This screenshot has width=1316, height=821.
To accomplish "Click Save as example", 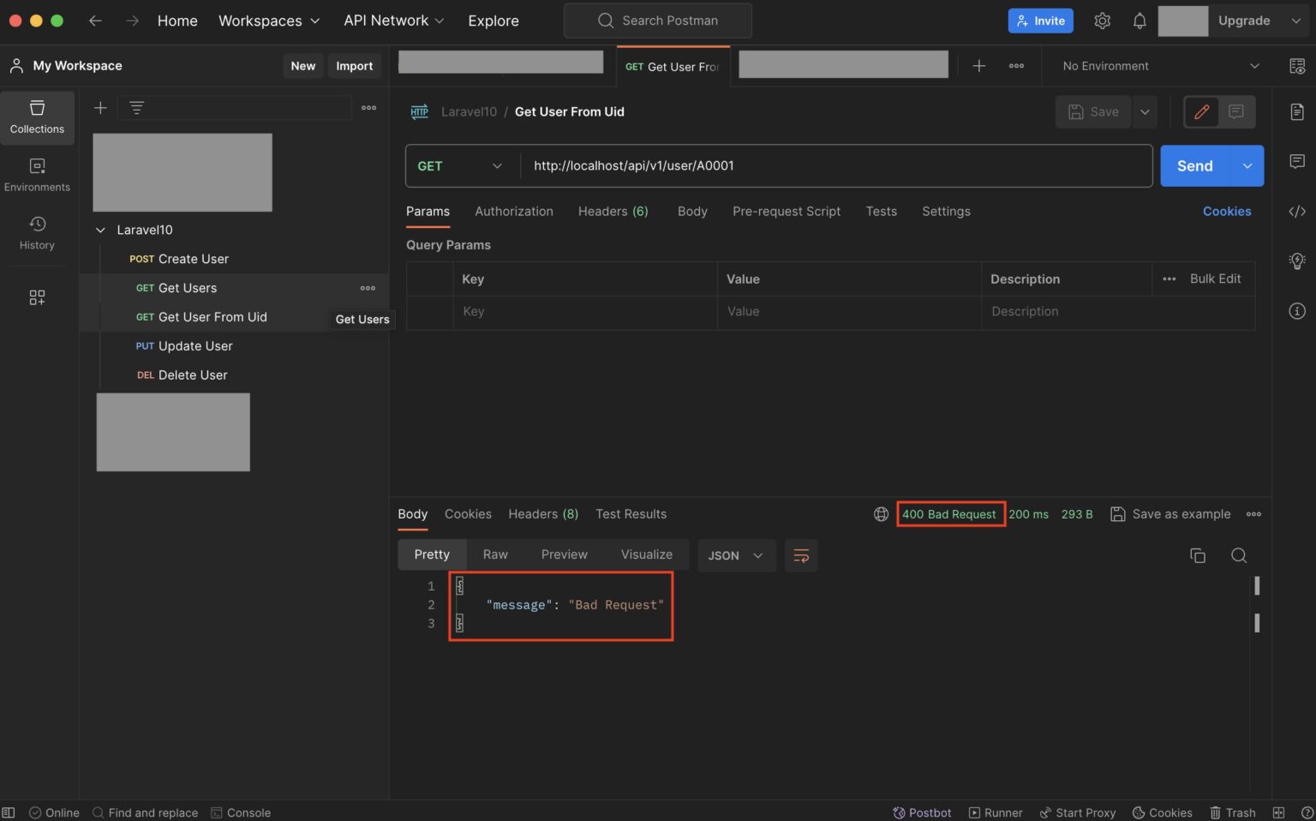I will (x=1170, y=513).
